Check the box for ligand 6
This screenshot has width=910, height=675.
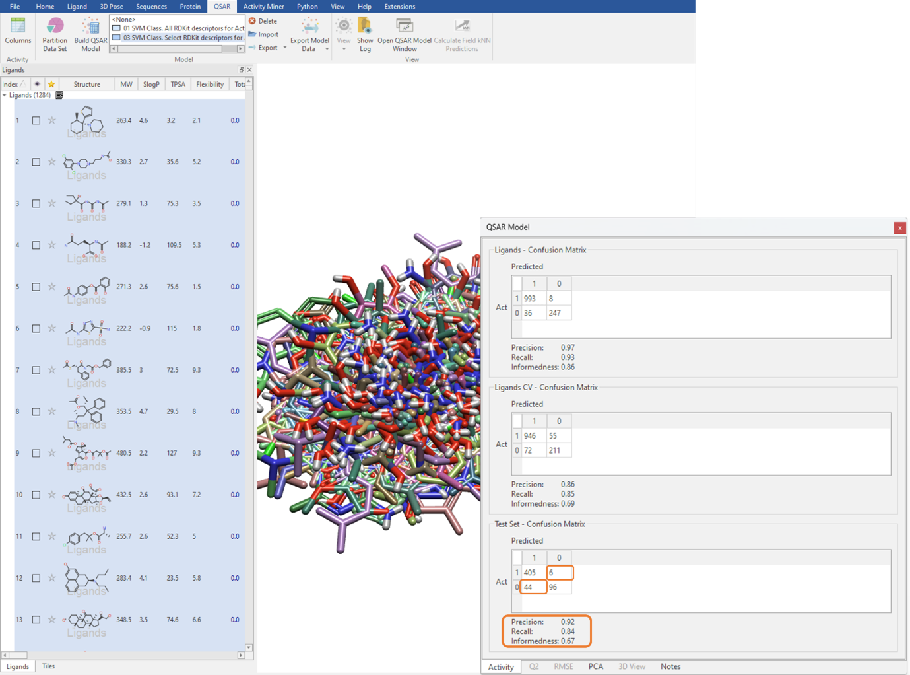click(x=36, y=328)
